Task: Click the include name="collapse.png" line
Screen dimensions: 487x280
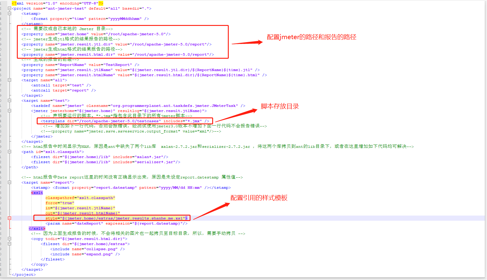Action: click(88, 249)
